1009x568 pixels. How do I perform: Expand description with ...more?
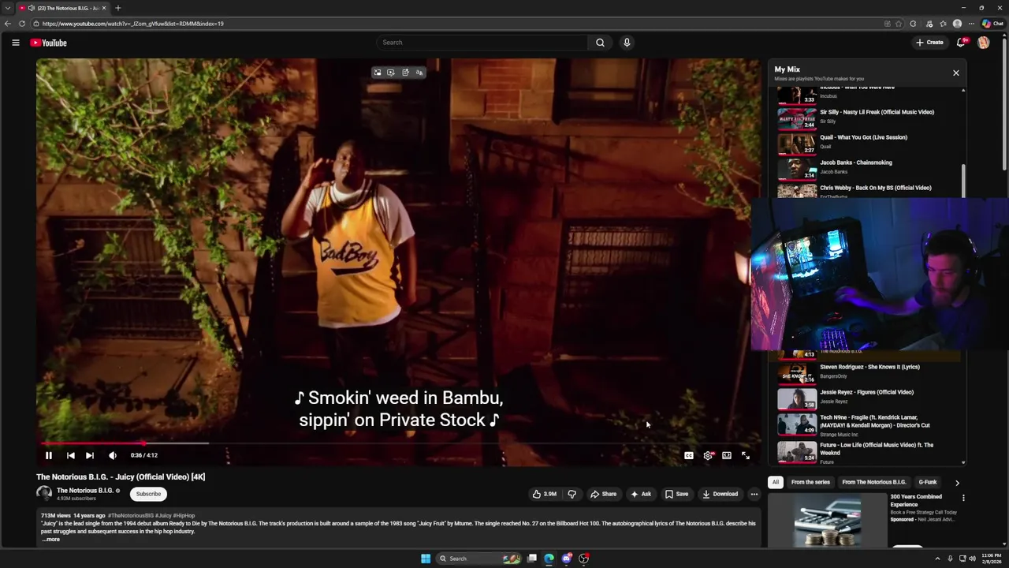(x=50, y=540)
